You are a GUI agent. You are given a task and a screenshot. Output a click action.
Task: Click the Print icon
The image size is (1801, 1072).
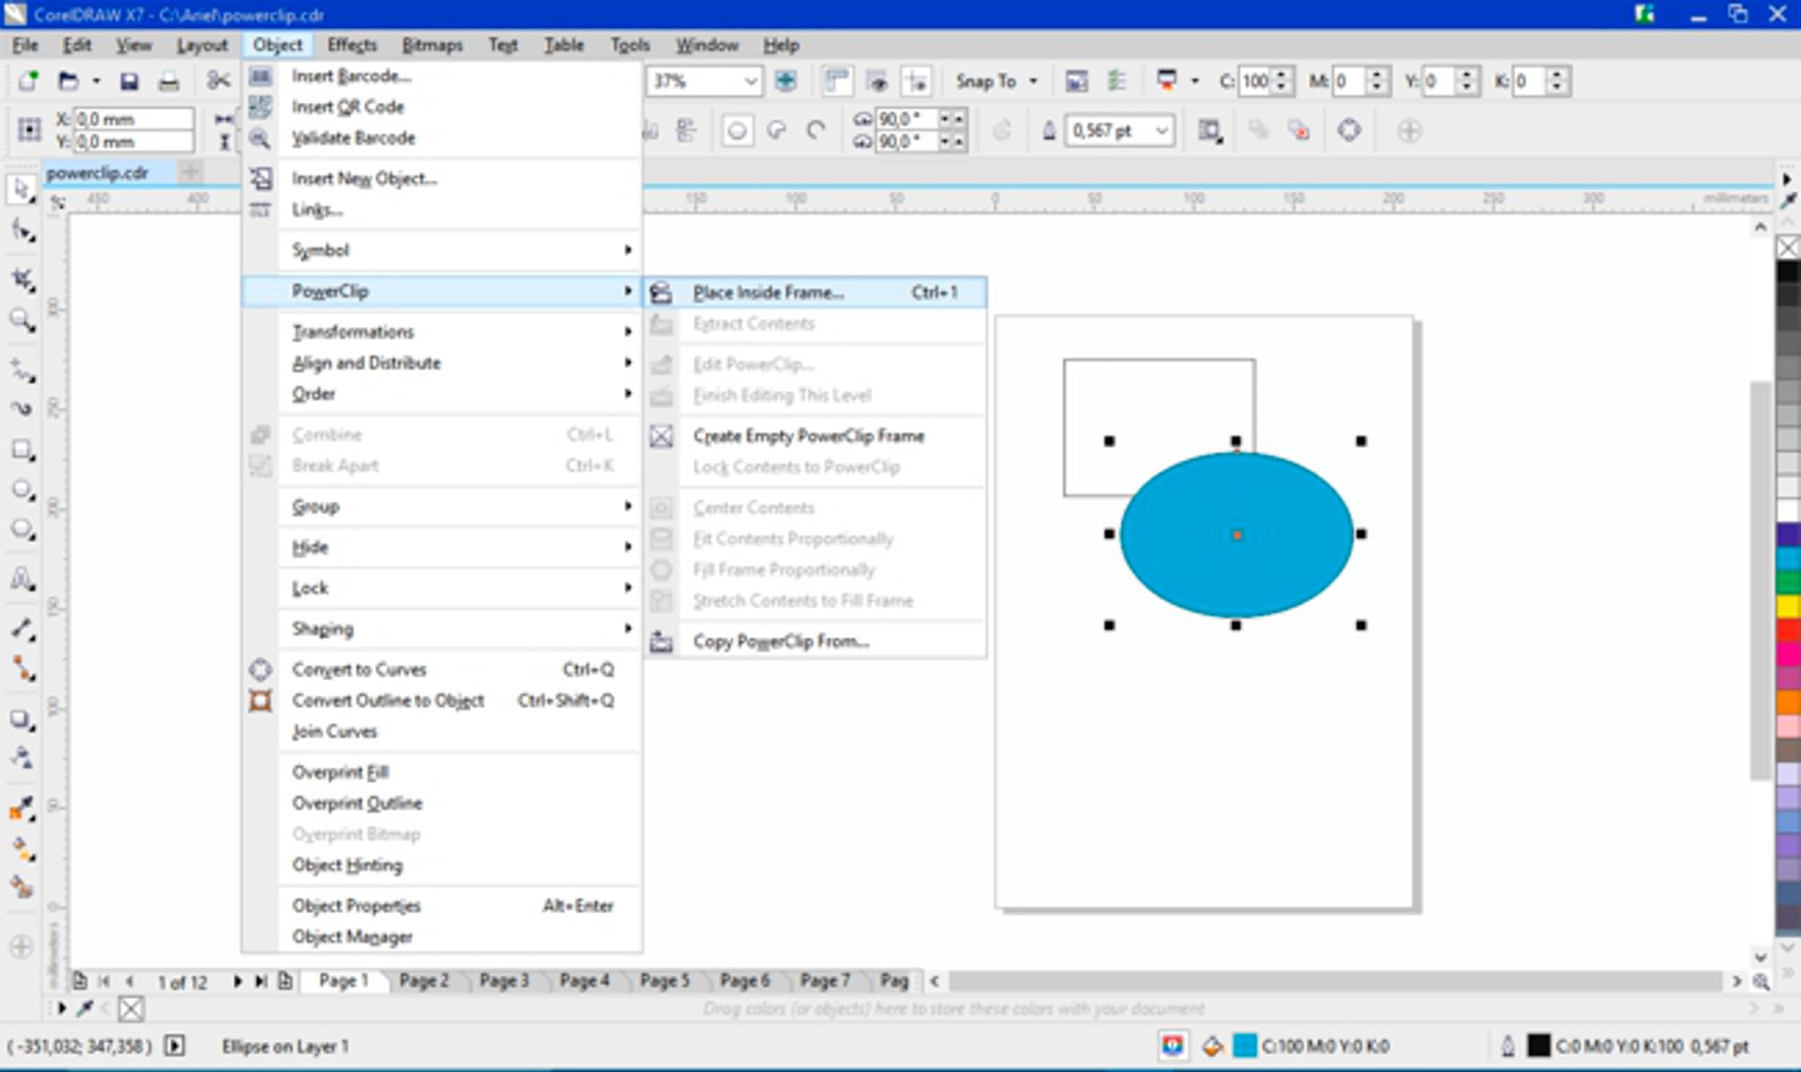[169, 81]
